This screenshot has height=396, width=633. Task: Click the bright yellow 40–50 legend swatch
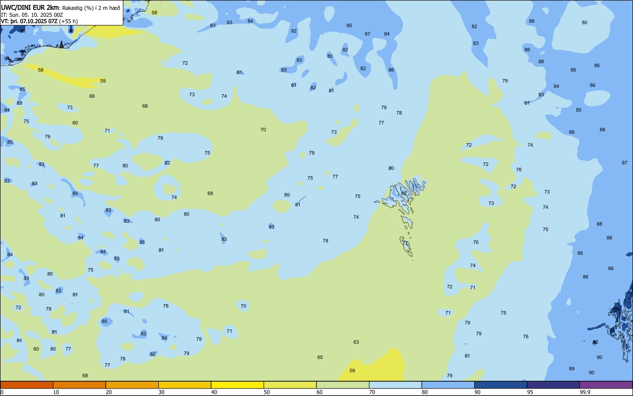tap(237, 385)
